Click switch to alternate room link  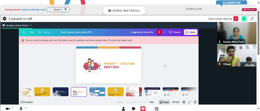33,10
